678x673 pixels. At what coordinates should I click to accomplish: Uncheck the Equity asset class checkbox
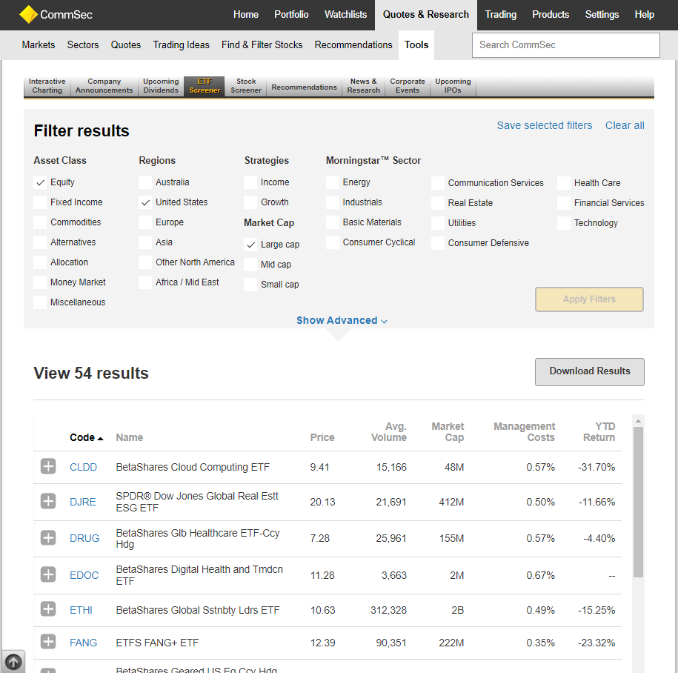(x=40, y=182)
